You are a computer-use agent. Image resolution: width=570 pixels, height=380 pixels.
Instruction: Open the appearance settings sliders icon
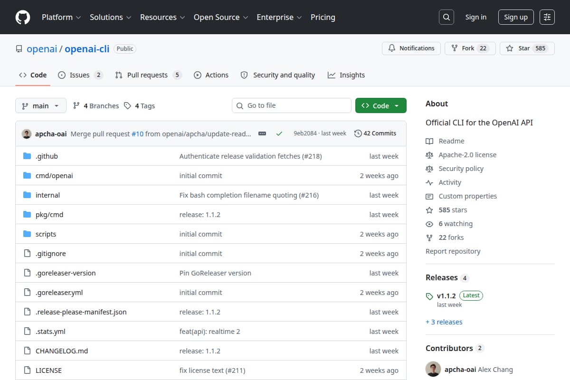coord(548,17)
